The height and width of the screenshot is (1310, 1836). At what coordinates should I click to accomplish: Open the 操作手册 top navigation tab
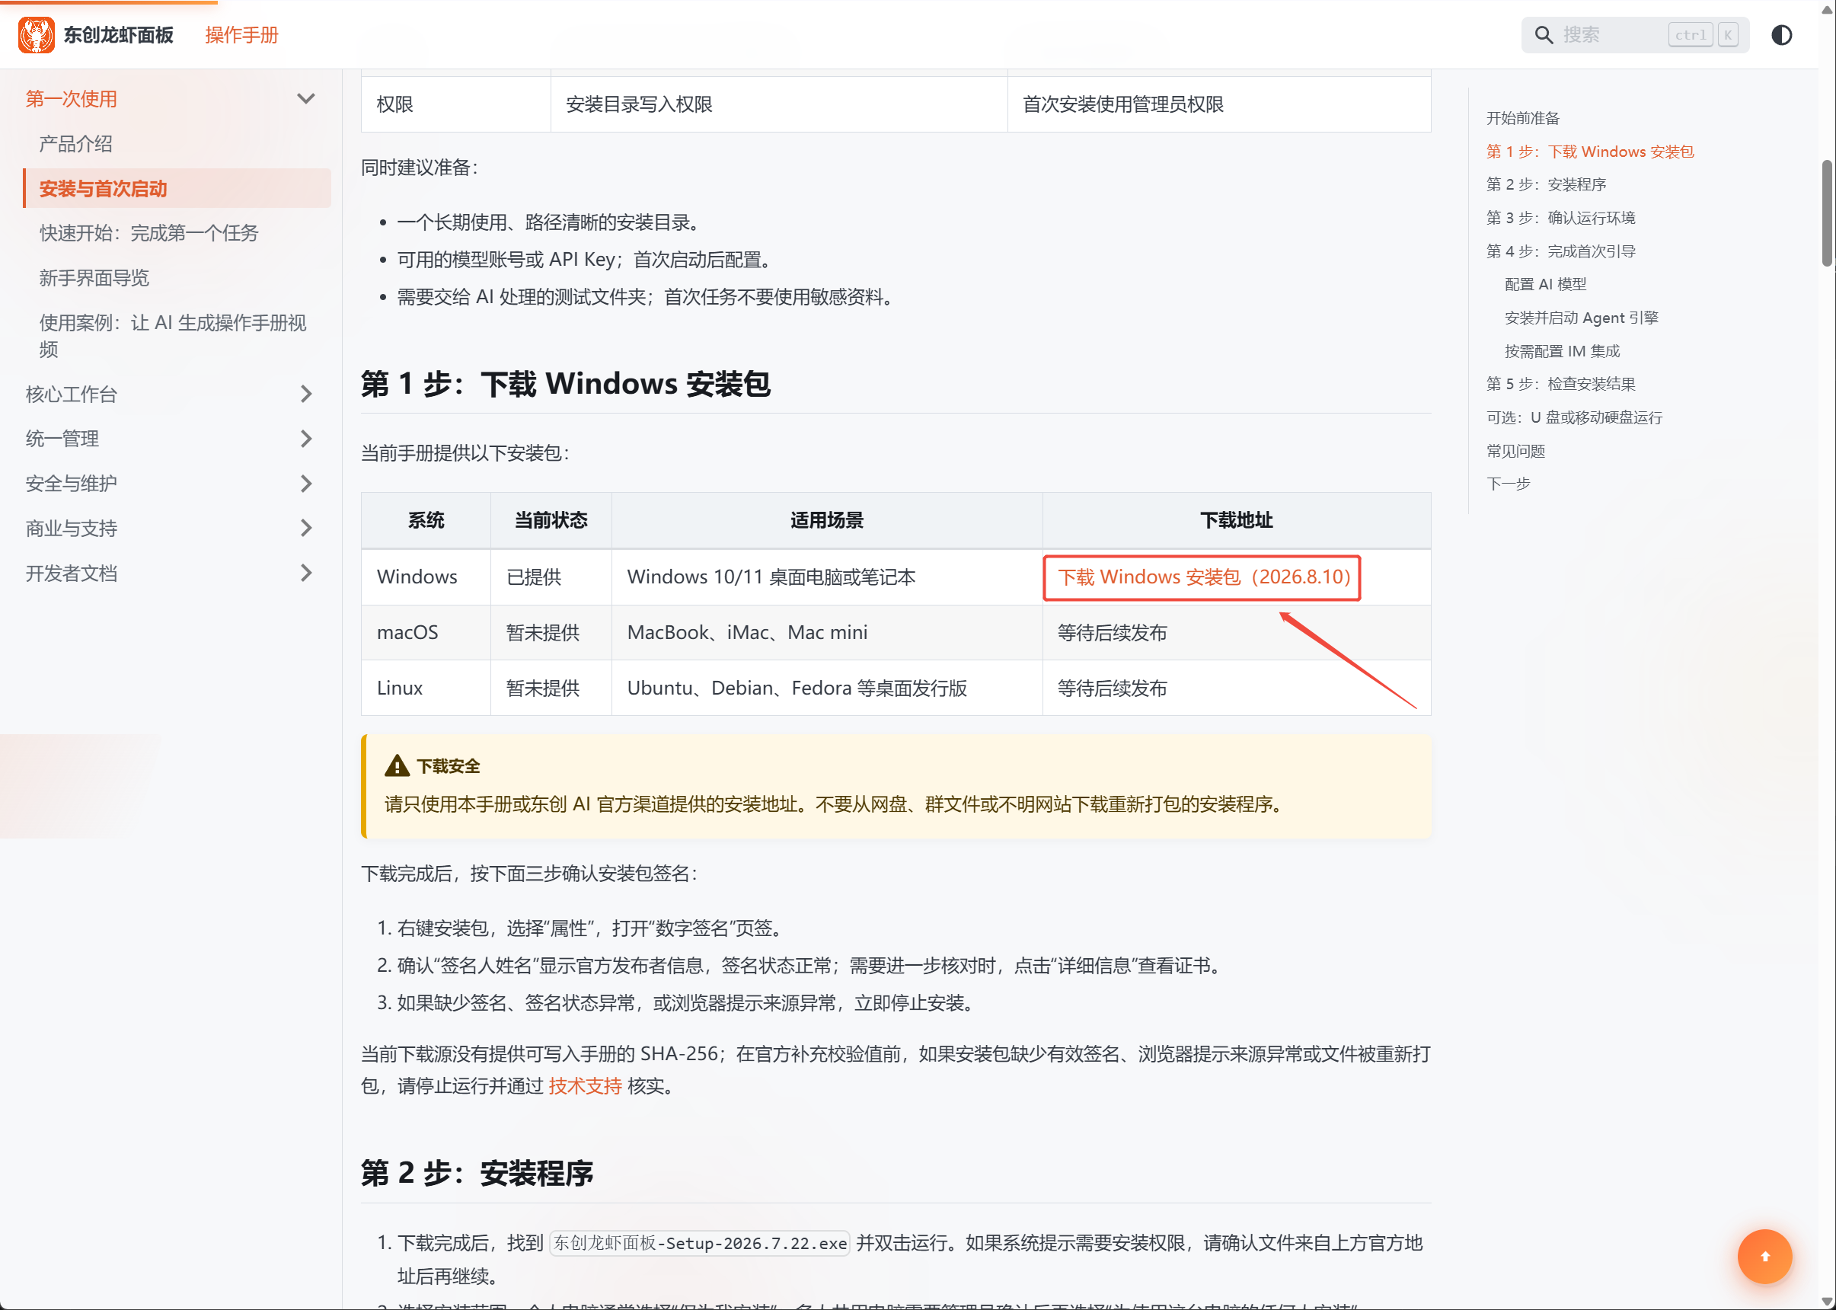241,35
